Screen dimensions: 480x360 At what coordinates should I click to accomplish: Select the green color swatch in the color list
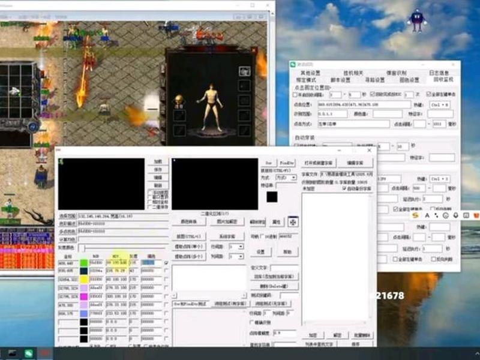(83, 263)
